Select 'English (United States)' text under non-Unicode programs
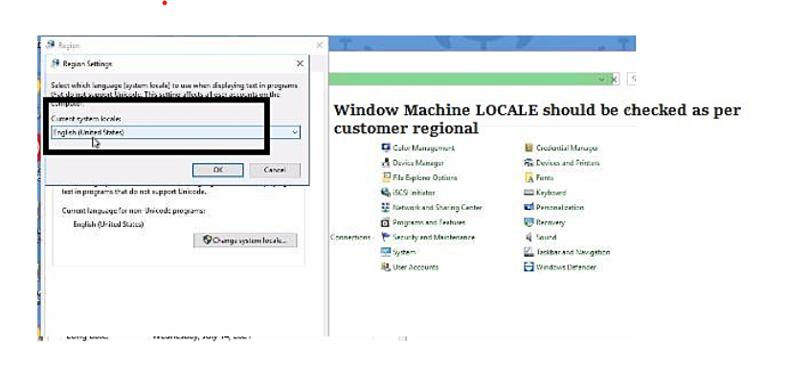This screenshot has height=369, width=787. tap(108, 224)
